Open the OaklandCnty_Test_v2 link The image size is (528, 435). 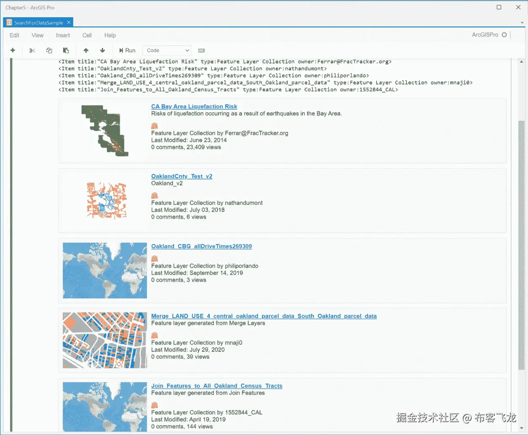coord(182,176)
